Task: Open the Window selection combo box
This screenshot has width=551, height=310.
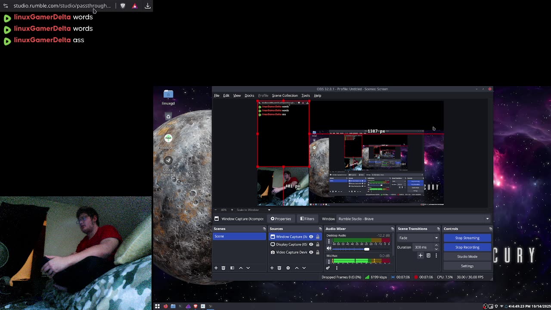Action: (414, 219)
